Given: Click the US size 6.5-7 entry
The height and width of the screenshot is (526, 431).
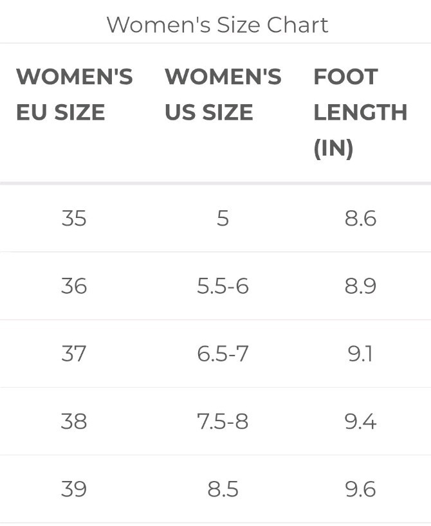Looking at the screenshot, I should point(223,354).
